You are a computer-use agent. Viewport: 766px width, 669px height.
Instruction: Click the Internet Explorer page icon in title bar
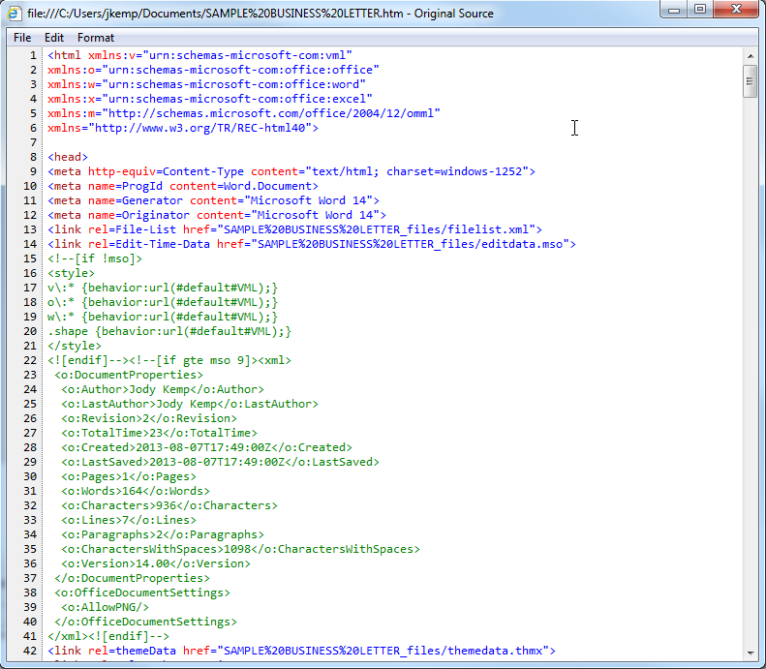[x=15, y=14]
